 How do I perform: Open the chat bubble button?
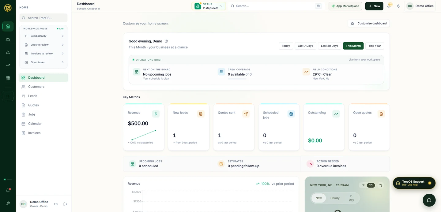[x=429, y=200]
